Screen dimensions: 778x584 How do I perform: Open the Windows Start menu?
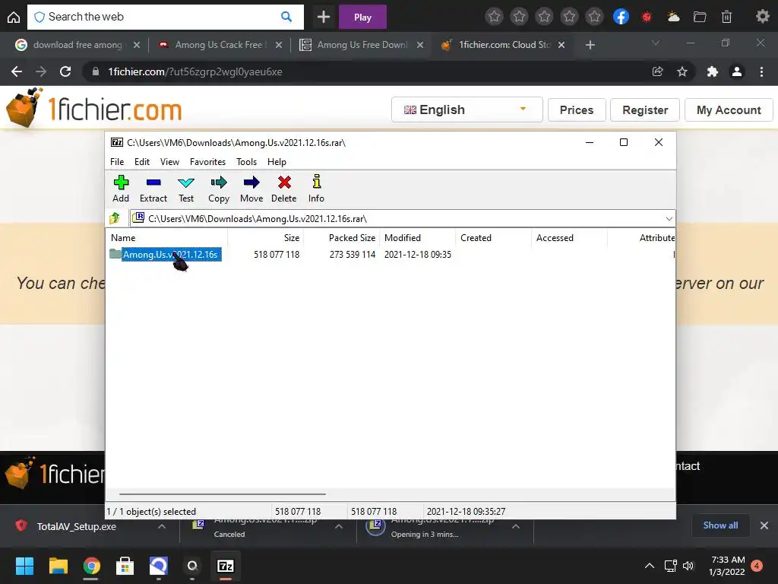[24, 566]
